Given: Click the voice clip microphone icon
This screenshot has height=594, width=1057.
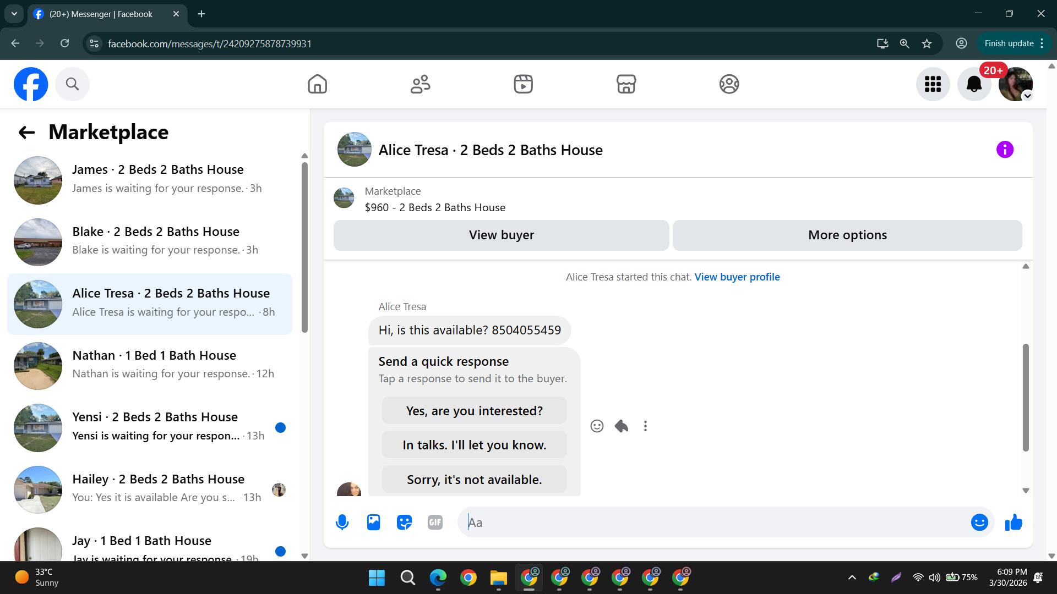Looking at the screenshot, I should tap(342, 522).
